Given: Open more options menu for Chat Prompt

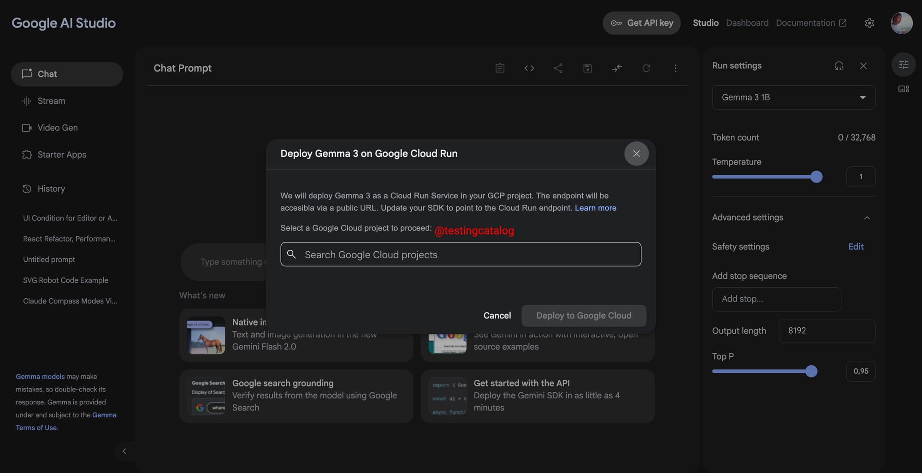Looking at the screenshot, I should click(x=675, y=68).
